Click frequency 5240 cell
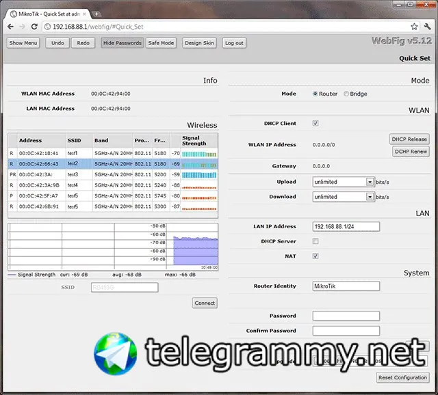 [x=160, y=185]
